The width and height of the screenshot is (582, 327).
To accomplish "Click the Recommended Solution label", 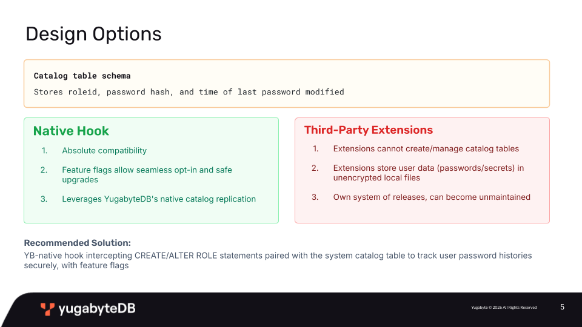I will click(78, 243).
